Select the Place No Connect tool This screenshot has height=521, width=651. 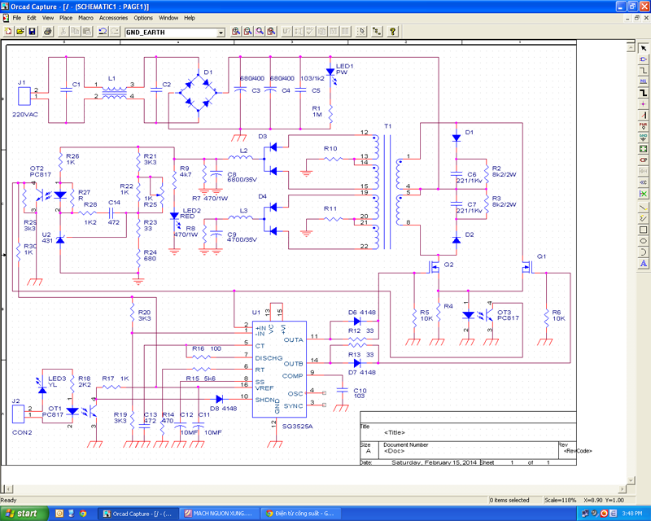pos(643,194)
